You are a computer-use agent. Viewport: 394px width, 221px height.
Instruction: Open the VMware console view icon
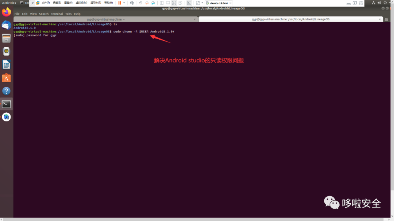189,3
